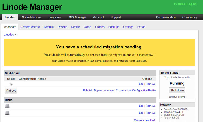Image resolution: width=203 pixels, height=122 pixels.
Task: Switch to the Account tab
Action: coord(98,17)
